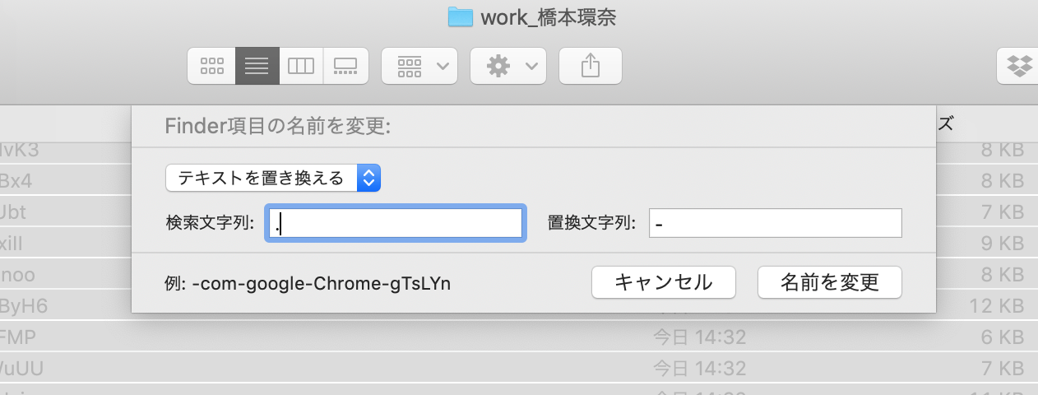Screen dimensions: 1038x395
Task: Click the 検索文字列 input field
Action: pos(396,223)
